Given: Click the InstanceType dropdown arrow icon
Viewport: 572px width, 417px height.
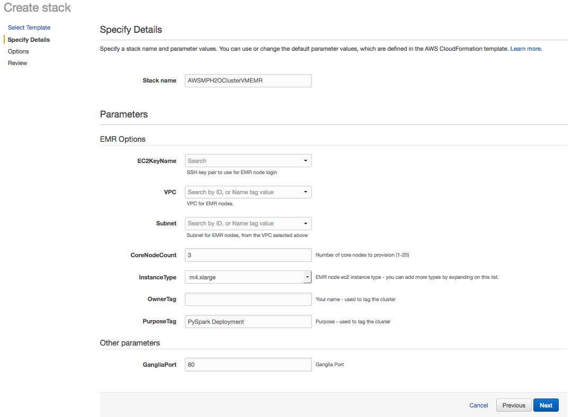Looking at the screenshot, I should [307, 277].
